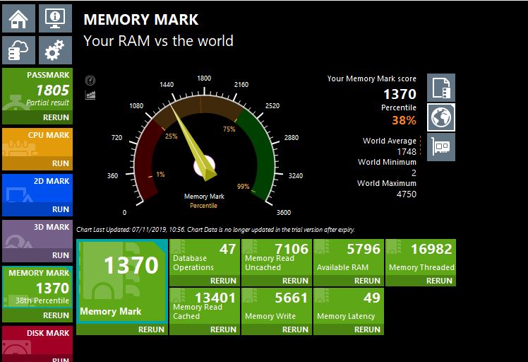The image size is (528, 362).
Task: Rerun the Available RAM test
Action: 349,281
